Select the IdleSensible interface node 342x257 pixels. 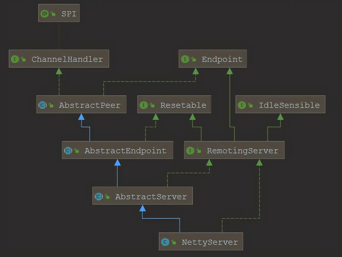pos(280,104)
